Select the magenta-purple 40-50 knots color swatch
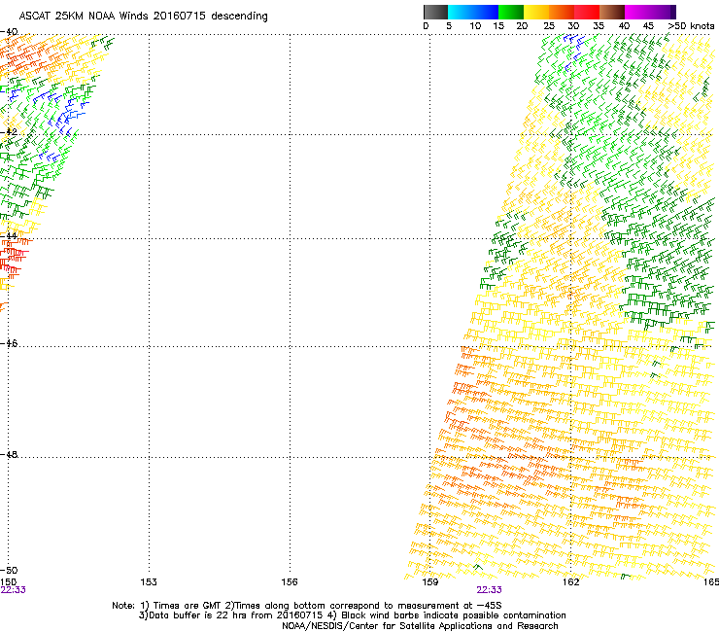 (x=650, y=12)
